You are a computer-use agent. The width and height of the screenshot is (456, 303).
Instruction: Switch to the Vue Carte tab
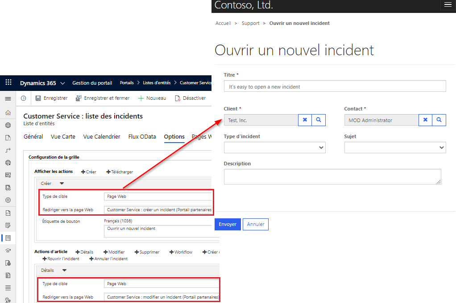tap(63, 136)
